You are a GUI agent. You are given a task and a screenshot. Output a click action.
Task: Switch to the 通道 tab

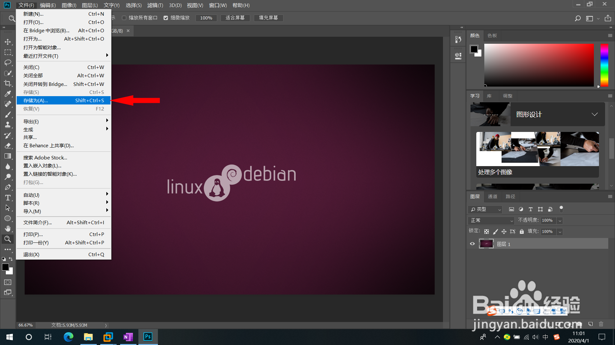tap(492, 196)
